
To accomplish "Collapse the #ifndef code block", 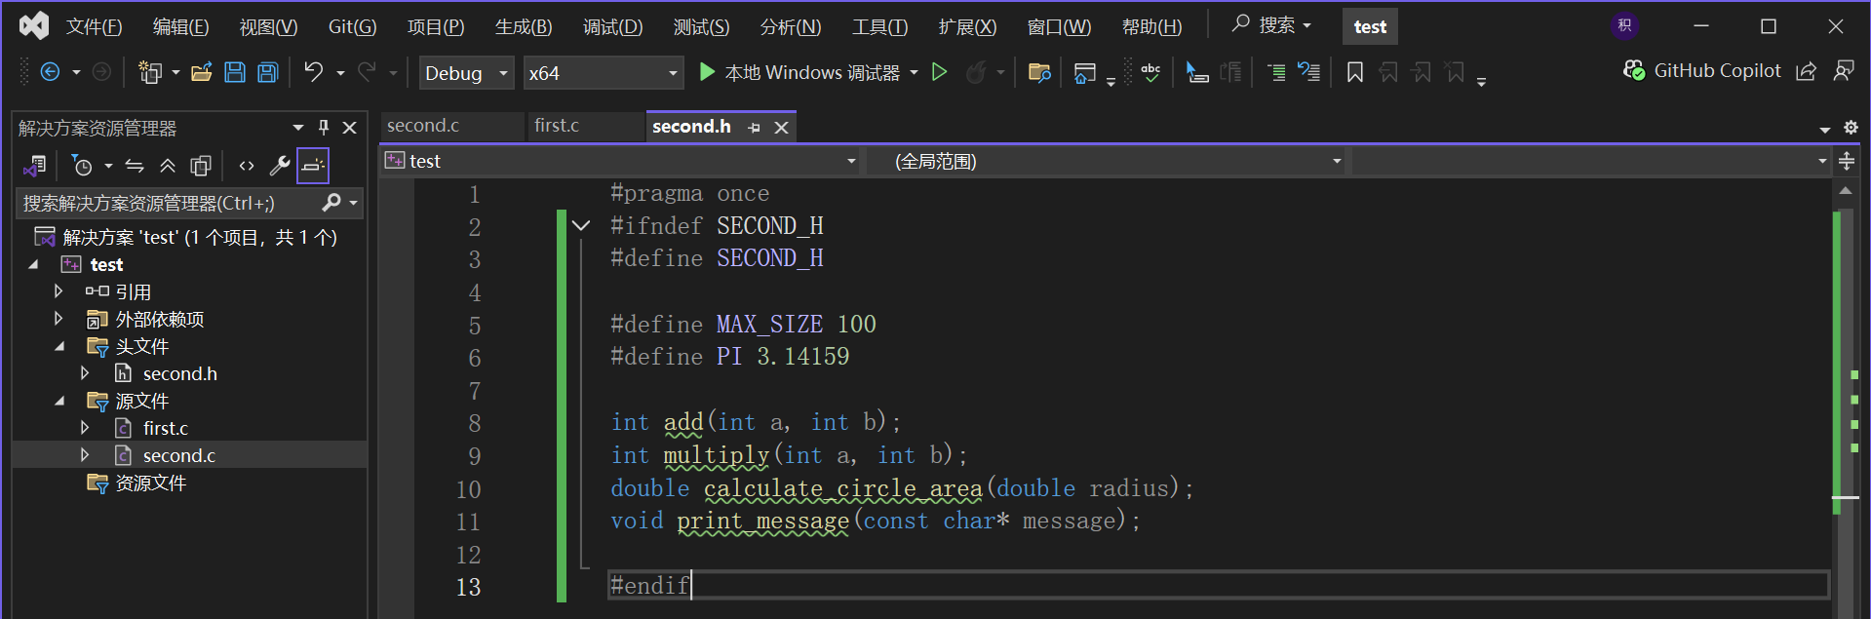I will tap(581, 225).
